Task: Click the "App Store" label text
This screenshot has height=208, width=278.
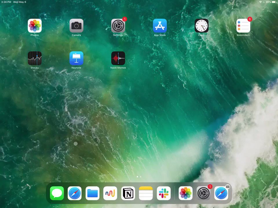Action: click(x=160, y=35)
